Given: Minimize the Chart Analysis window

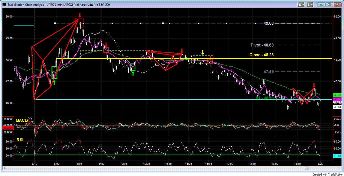Looking at the screenshot, I should click(x=321, y=4).
